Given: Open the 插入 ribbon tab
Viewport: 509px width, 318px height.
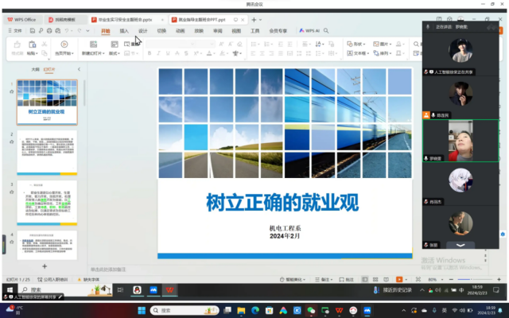Looking at the screenshot, I should pos(124,31).
